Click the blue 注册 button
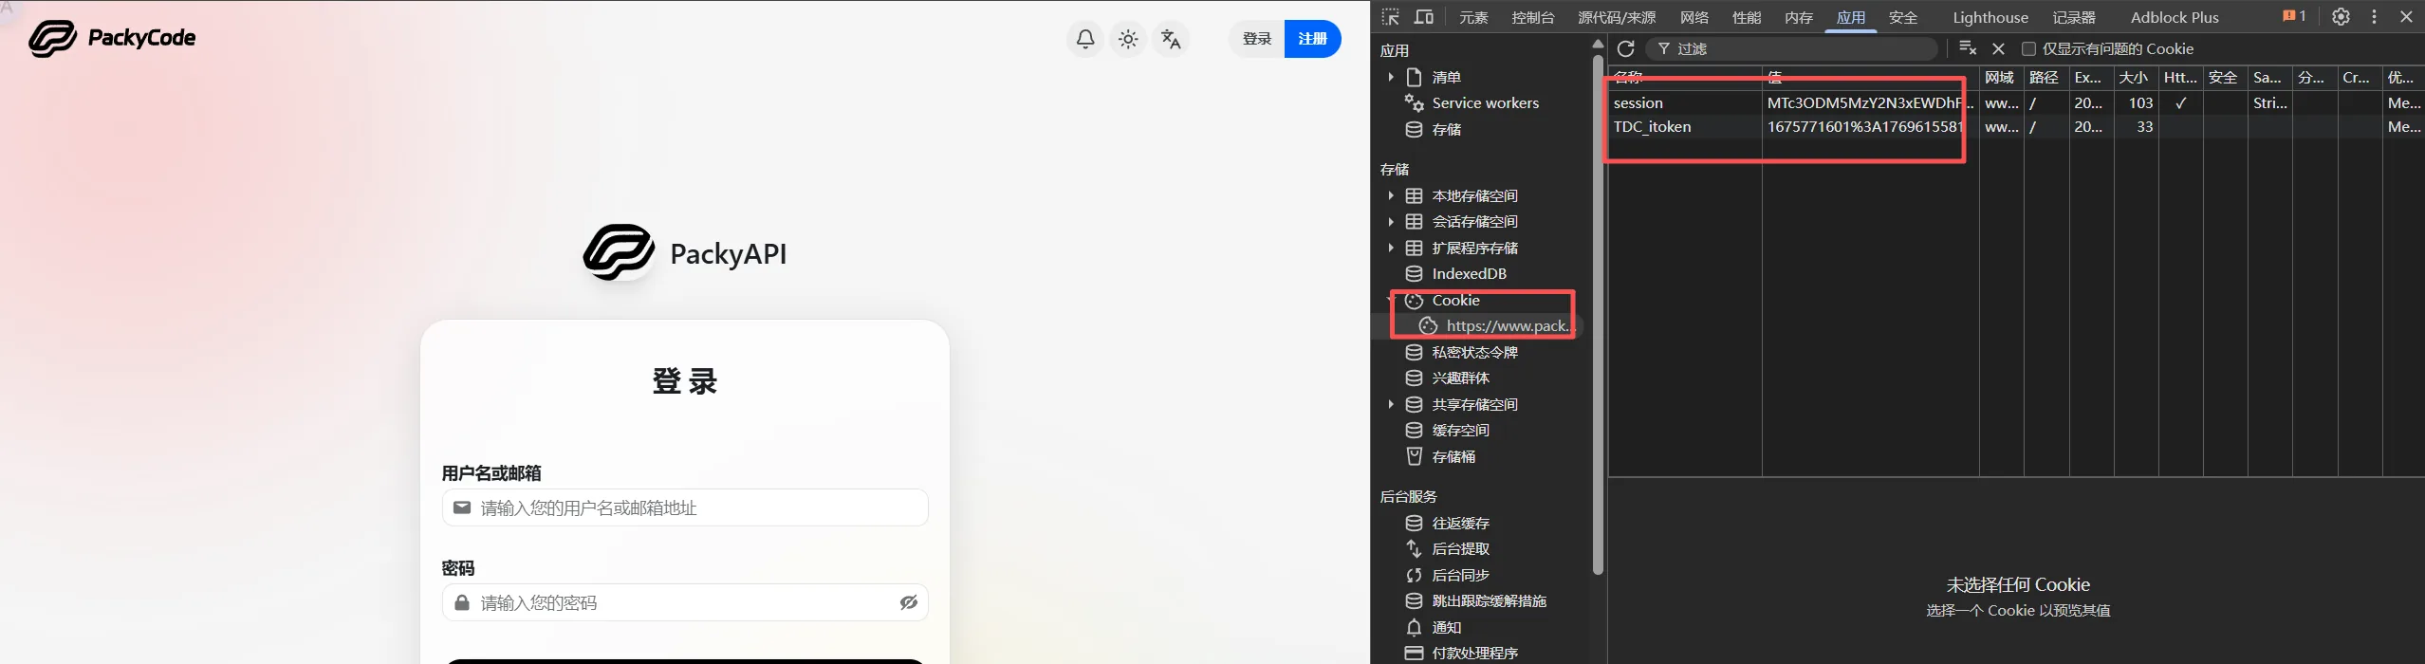 [x=1312, y=39]
